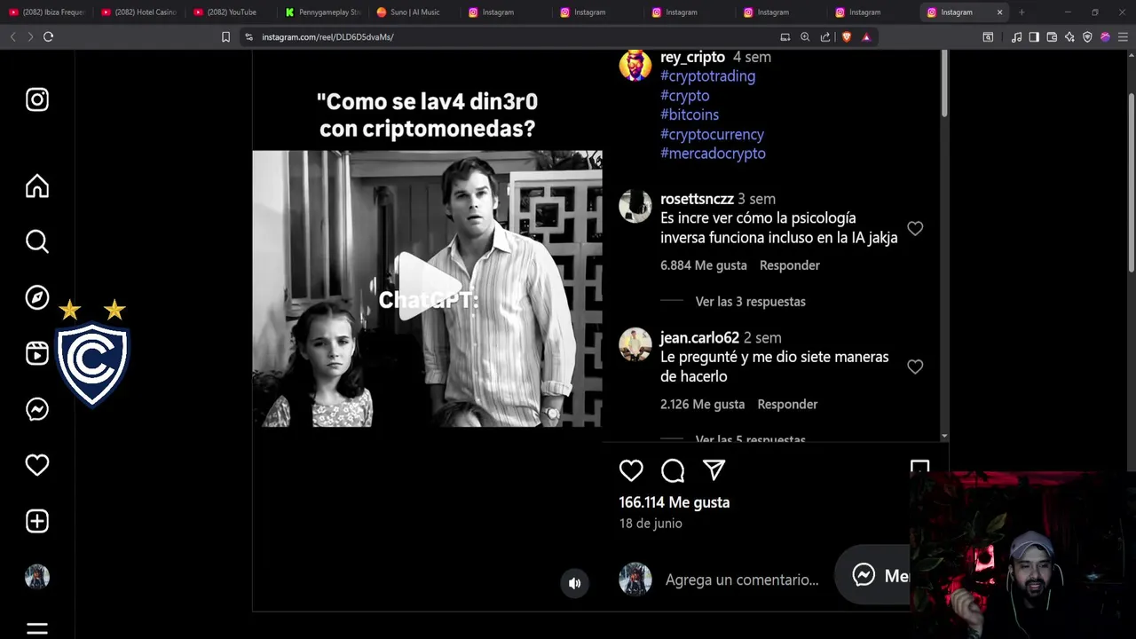This screenshot has width=1136, height=639.
Task: Share reel with paper plane icon
Action: click(x=714, y=470)
